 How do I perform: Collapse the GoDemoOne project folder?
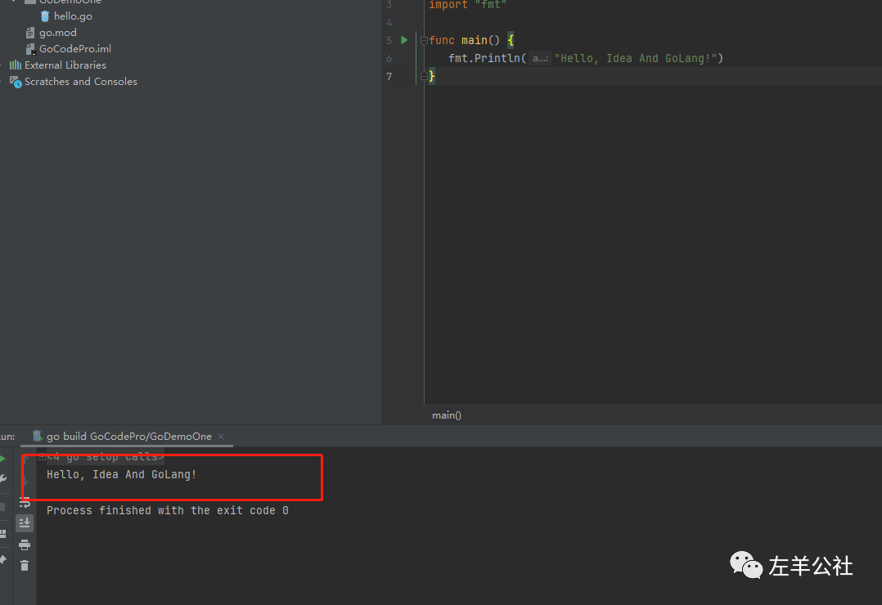click(12, 2)
